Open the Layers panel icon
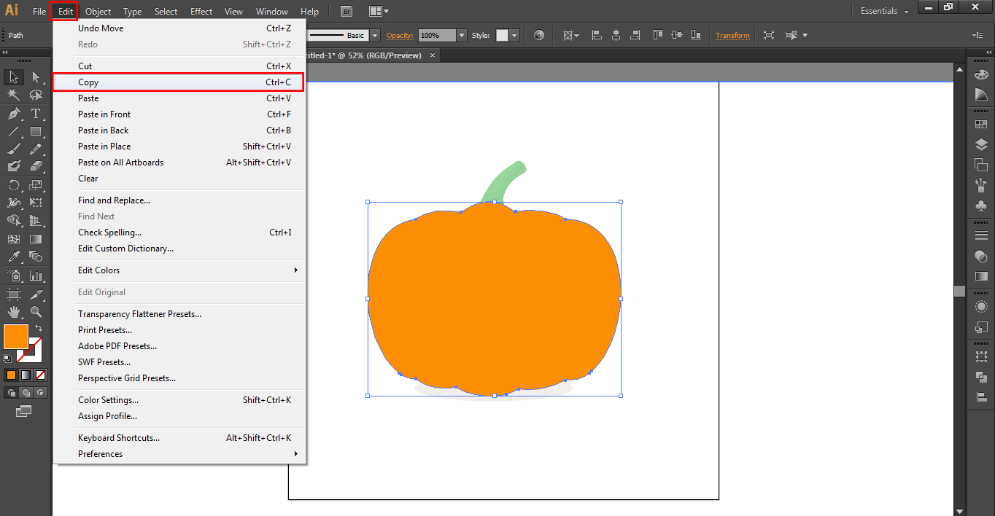 (x=981, y=145)
